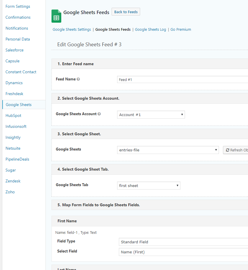Click into the Feed Name input field
Image resolution: width=248 pixels, height=270 pixels.
pos(182,80)
